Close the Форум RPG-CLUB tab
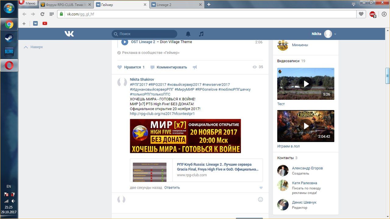This screenshot has height=219, width=390. (90, 5)
